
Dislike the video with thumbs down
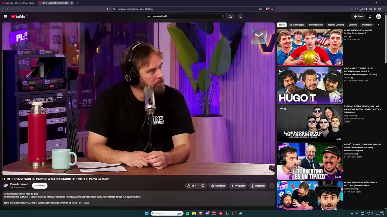point(203,186)
